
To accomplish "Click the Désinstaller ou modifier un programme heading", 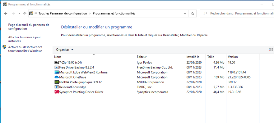I will coord(97,27).
